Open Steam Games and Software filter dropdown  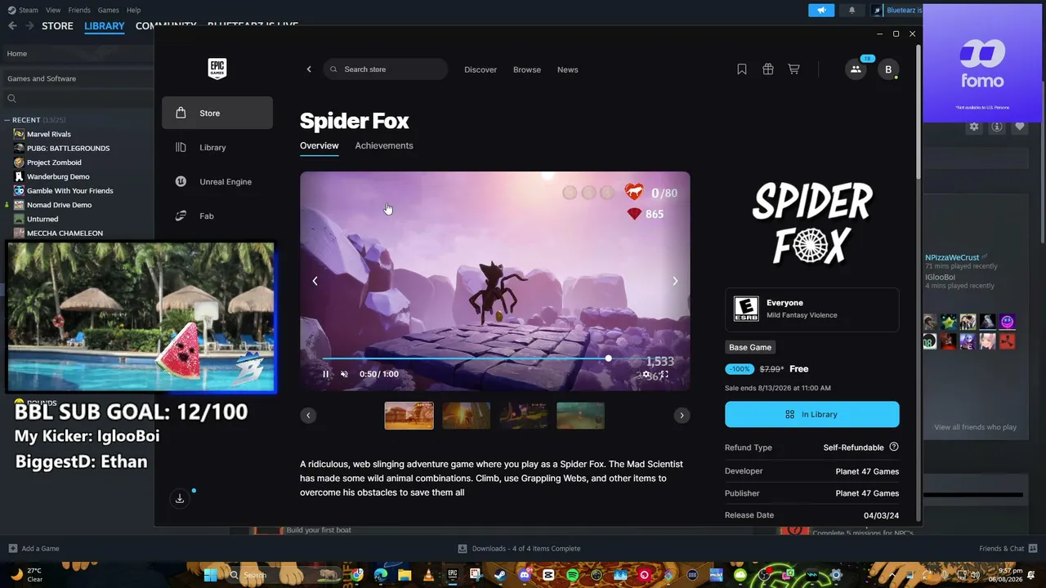point(77,78)
